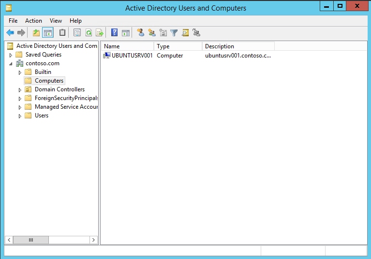Viewport: 371px width, 259px height.
Task: Click the ubuntusrv001.contoso.c... description cell
Action: click(238, 56)
